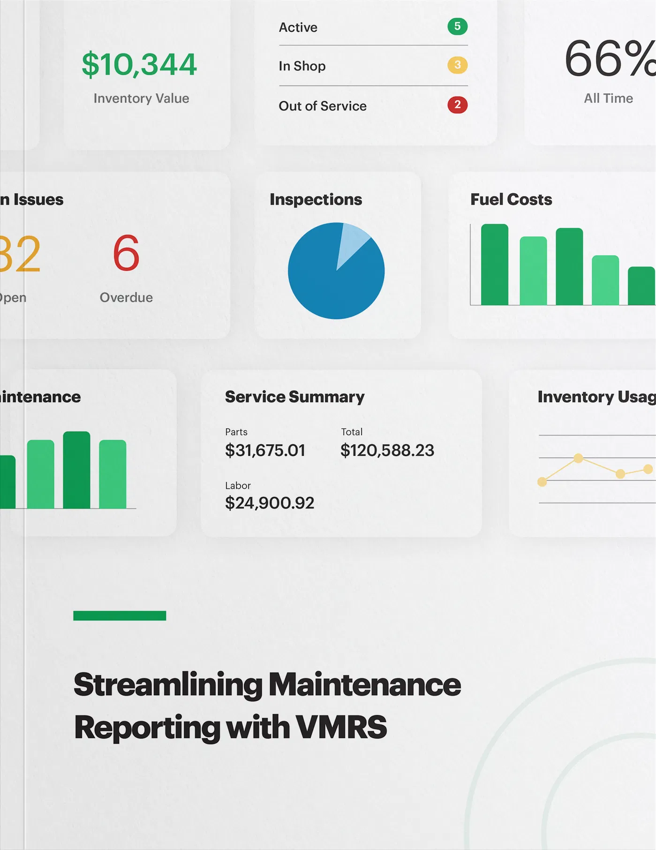Click the $10,344 inventory value figure

tap(139, 64)
